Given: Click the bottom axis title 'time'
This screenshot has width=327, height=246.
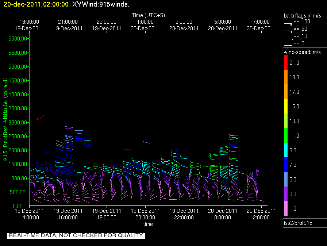Looking at the screenshot, I should coord(148,224).
